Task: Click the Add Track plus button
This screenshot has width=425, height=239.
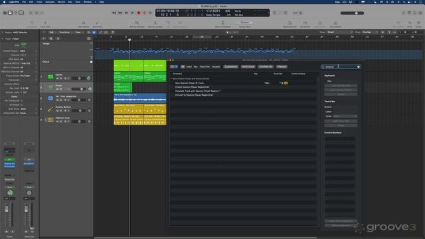Action: pyautogui.click(x=44, y=39)
